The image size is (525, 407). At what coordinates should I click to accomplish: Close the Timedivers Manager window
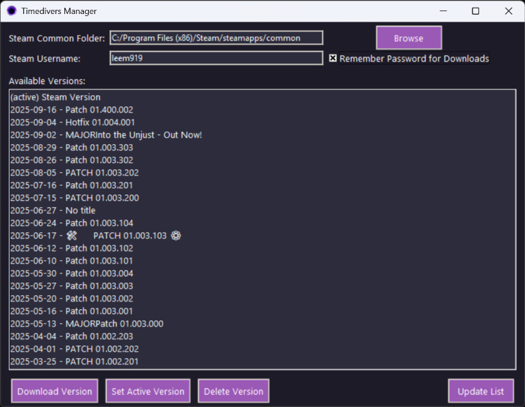(508, 11)
